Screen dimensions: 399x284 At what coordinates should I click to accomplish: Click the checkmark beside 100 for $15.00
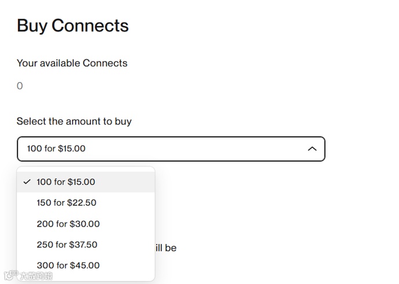(x=27, y=182)
